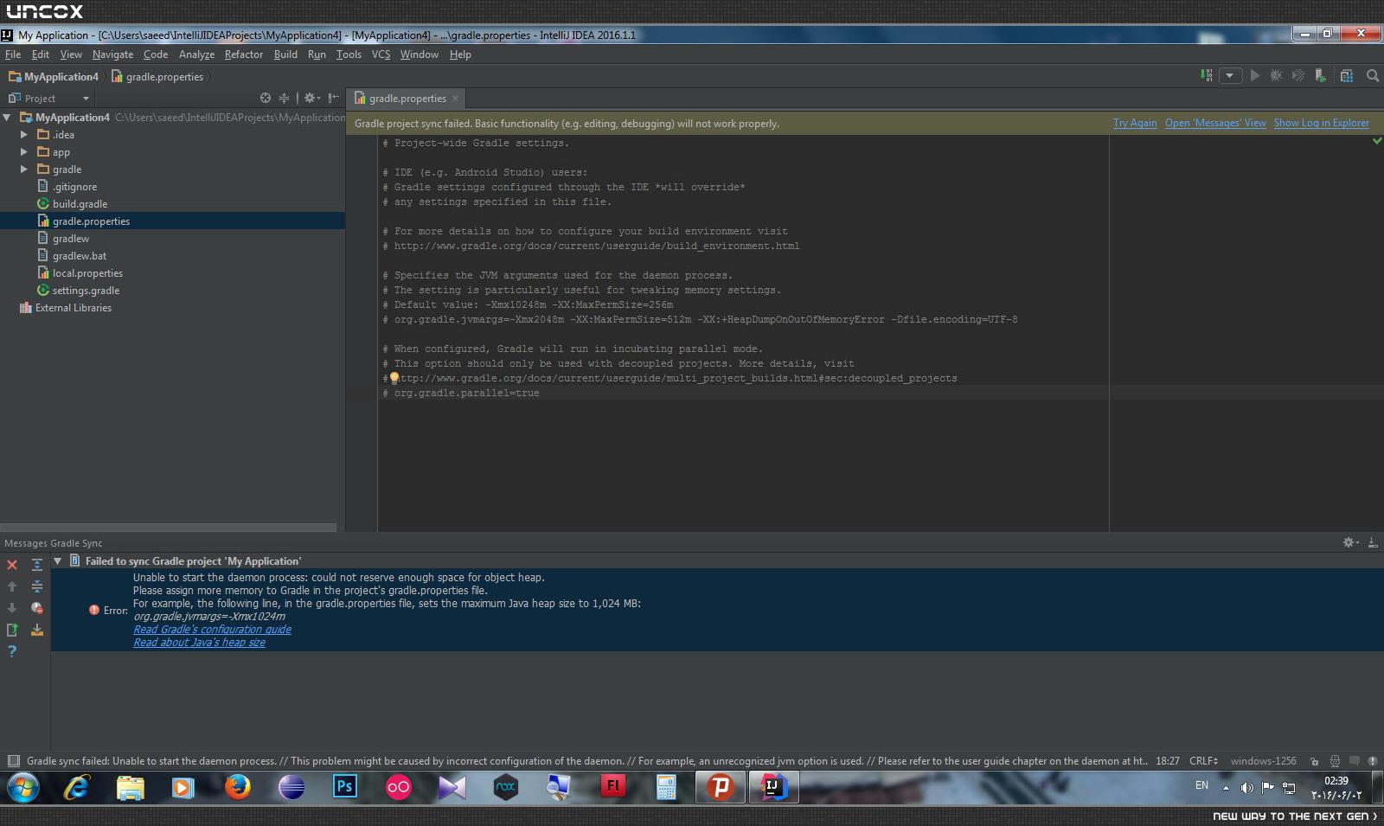The image size is (1384, 826).
Task: Open Photoshop from the Windows taskbar
Action: [x=344, y=787]
